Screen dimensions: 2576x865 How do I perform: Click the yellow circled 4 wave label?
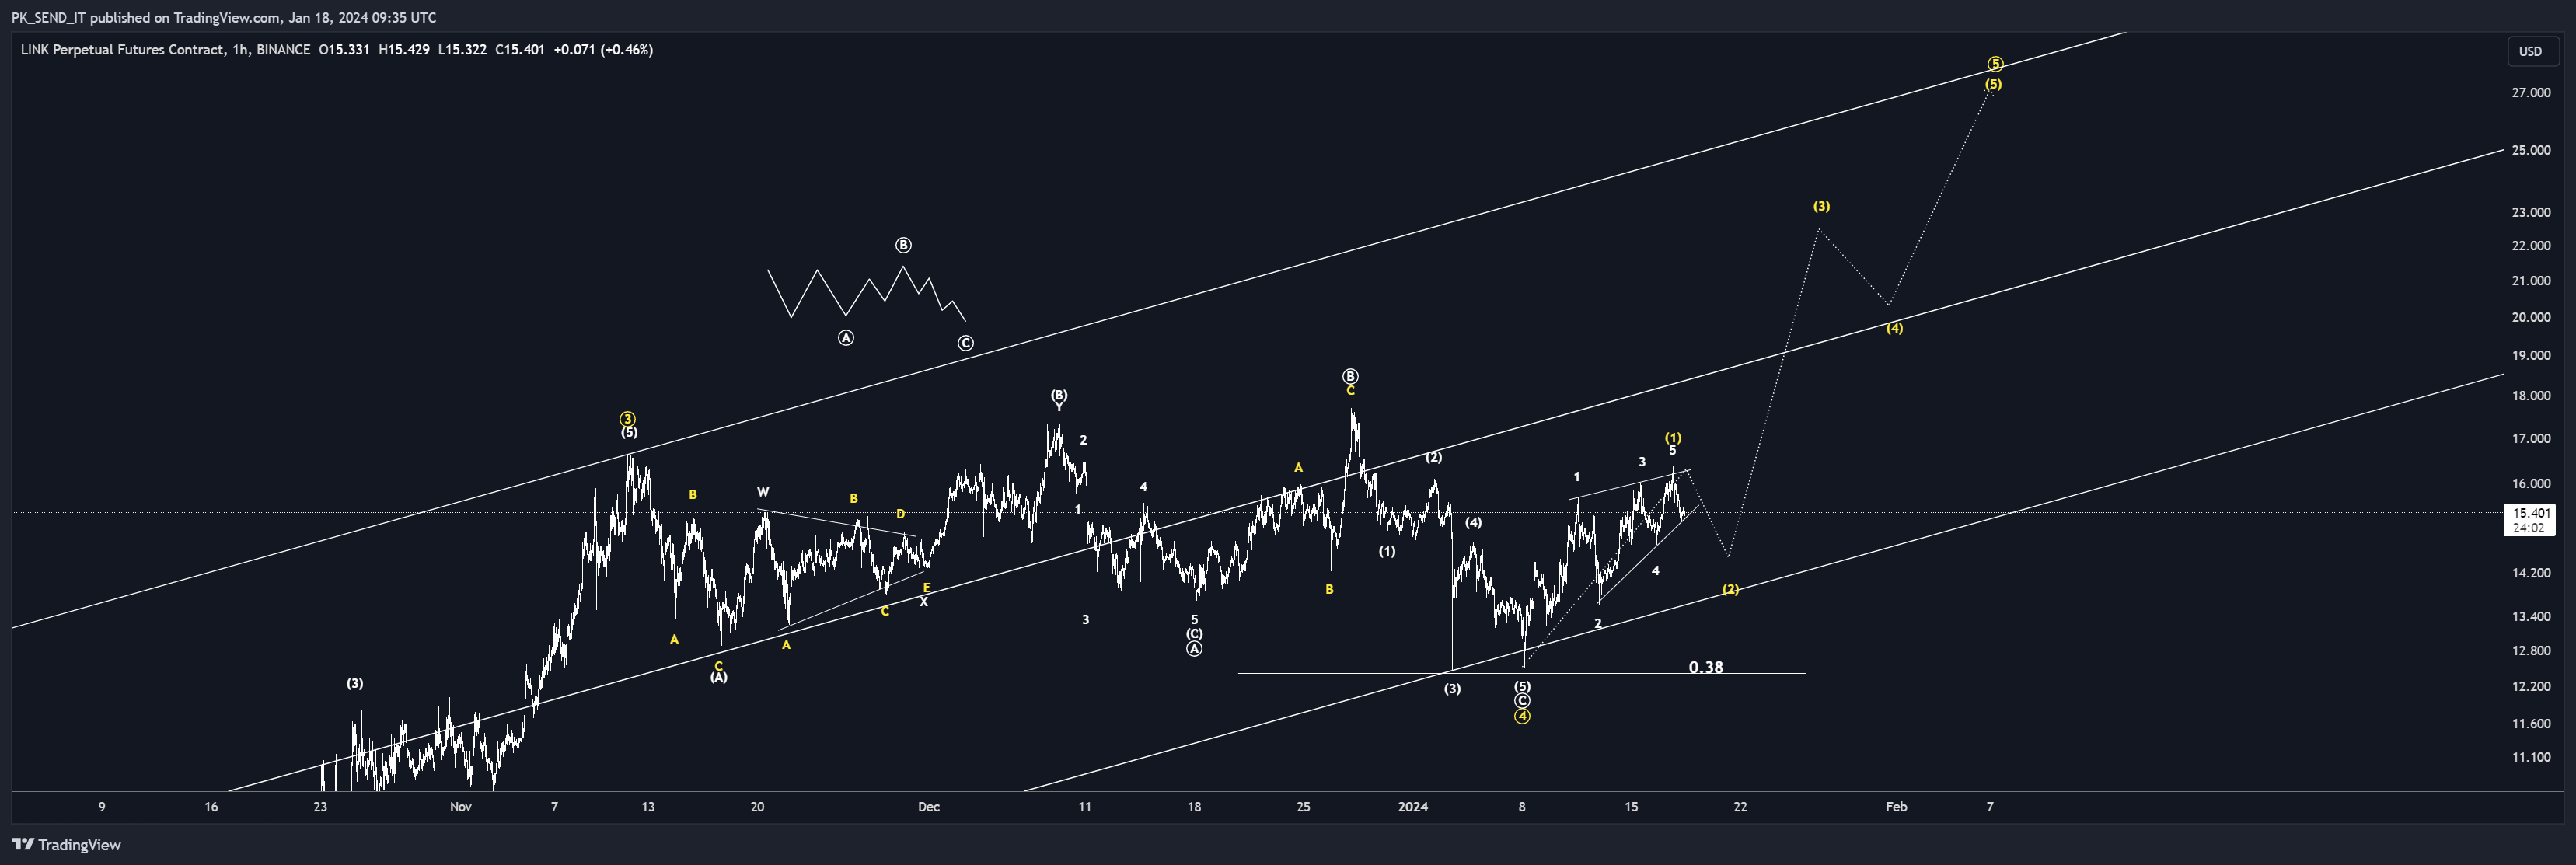[x=1522, y=716]
